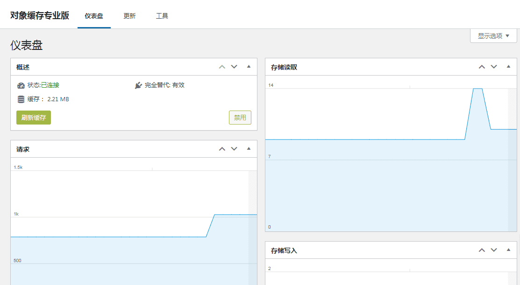Click the 禁用 button
Screen dimensions: 520x285
pos(240,118)
